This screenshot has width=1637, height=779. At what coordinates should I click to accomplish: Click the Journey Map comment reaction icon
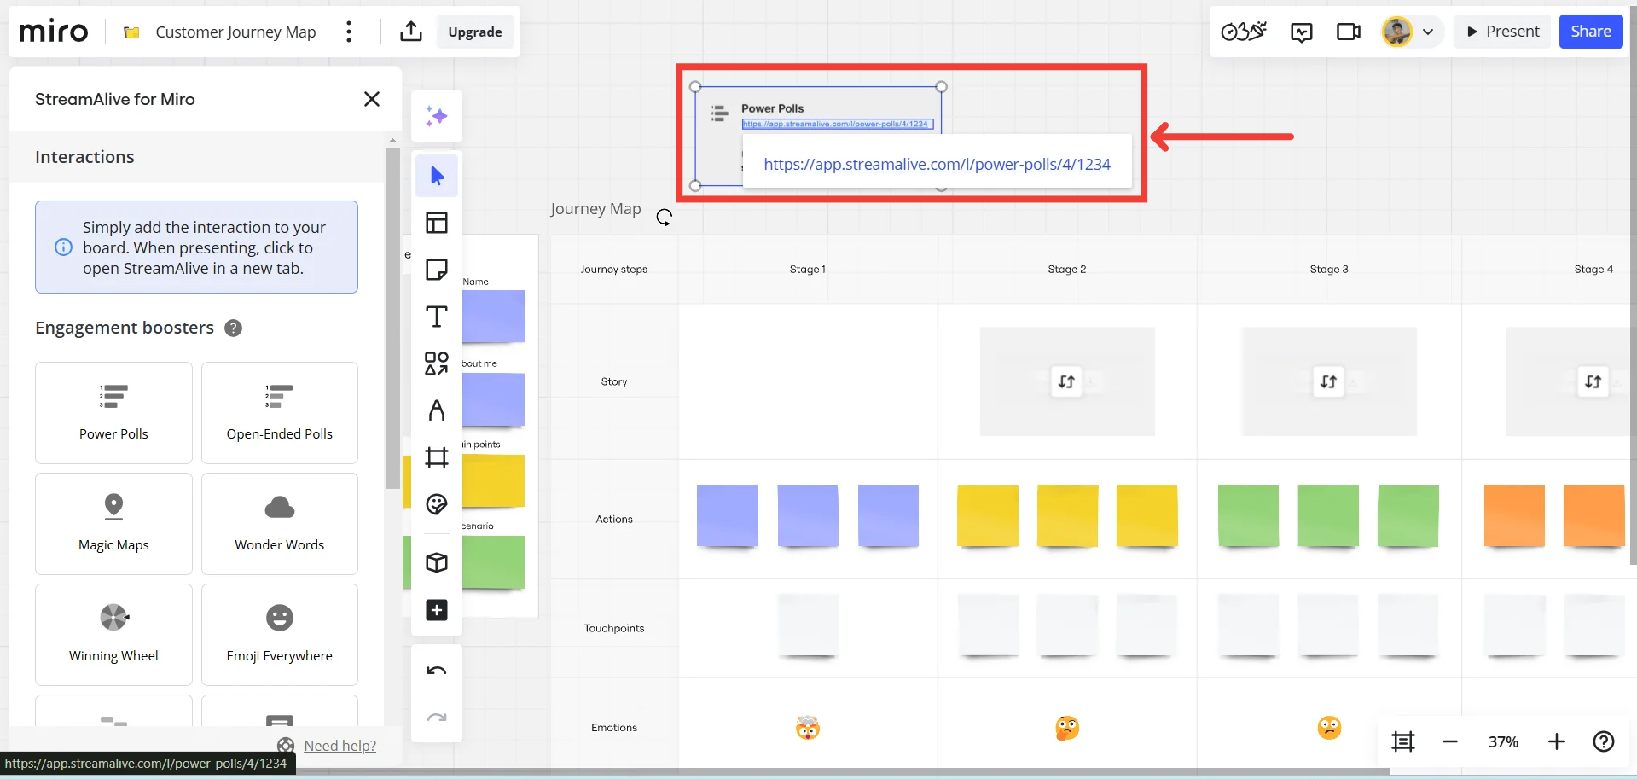pos(664,217)
